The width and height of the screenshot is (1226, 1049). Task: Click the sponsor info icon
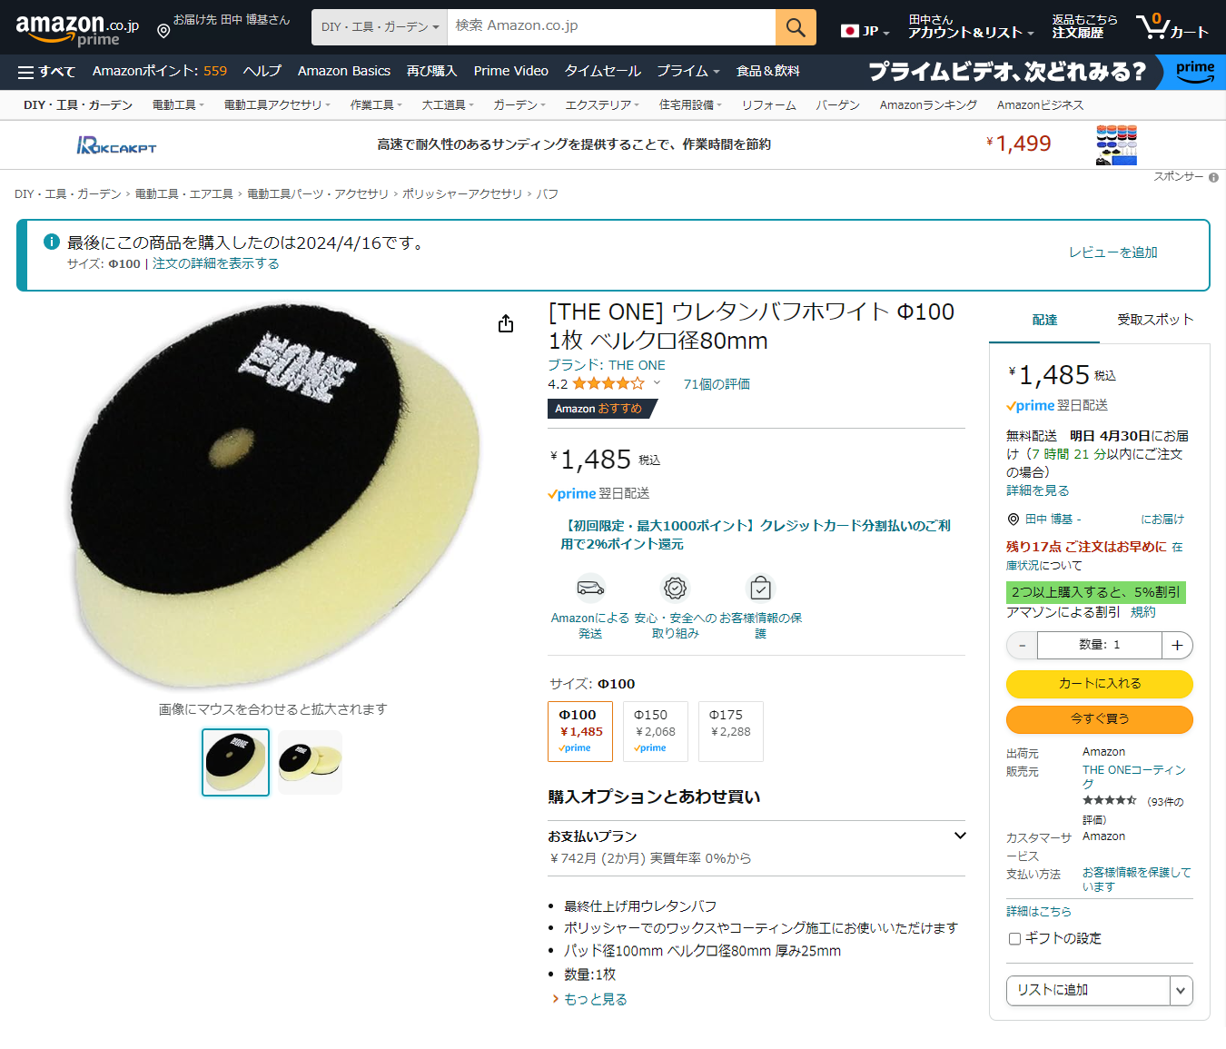pyautogui.click(x=1213, y=177)
